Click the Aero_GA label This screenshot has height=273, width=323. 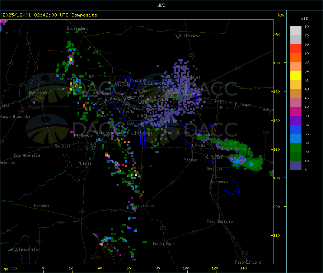[x=215, y=169]
